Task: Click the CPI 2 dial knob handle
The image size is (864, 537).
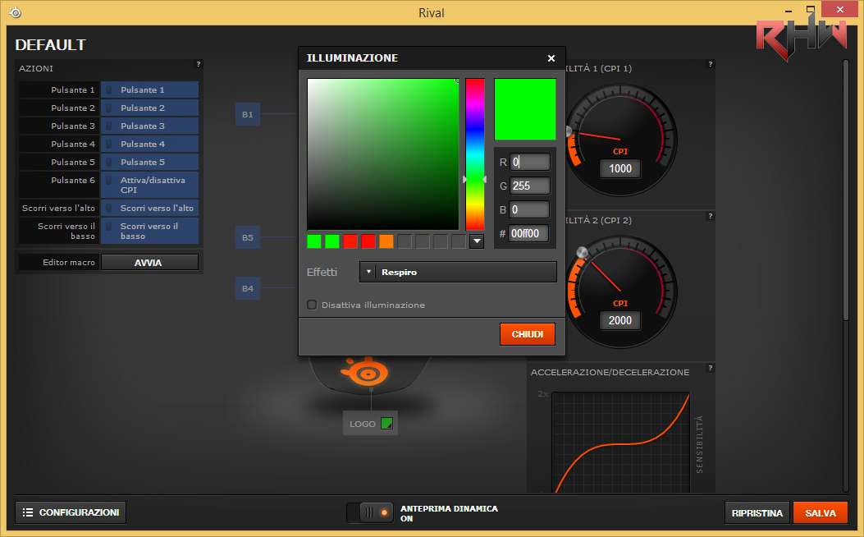Action: coord(582,253)
